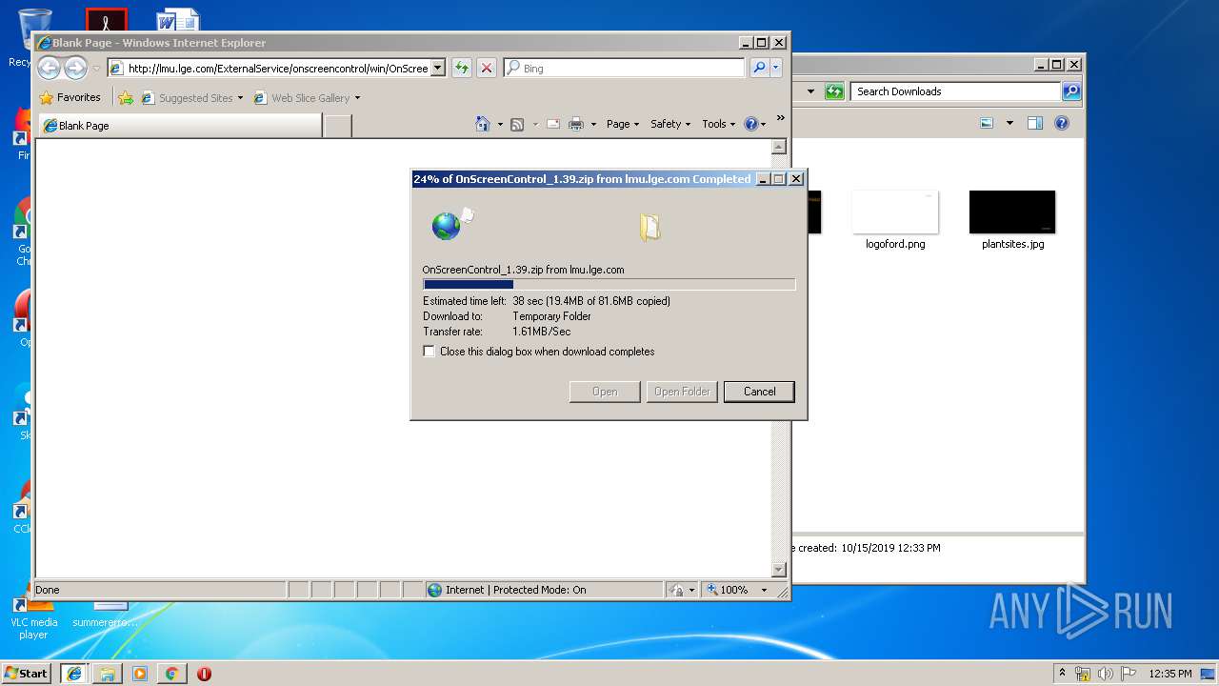Open the Safety menu
This screenshot has width=1219, height=686.
(670, 124)
